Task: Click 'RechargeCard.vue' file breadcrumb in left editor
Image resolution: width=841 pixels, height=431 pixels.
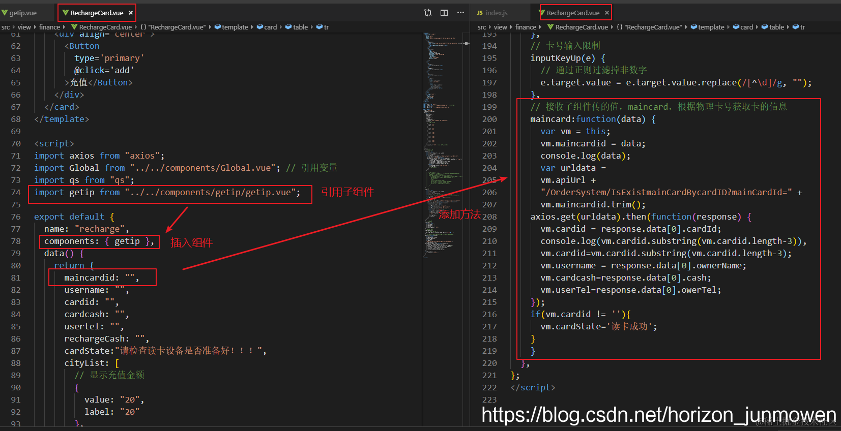Action: [x=105, y=27]
